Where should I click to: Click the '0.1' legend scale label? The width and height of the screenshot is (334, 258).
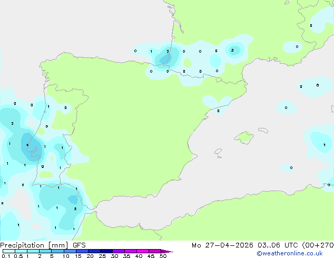point(6,256)
